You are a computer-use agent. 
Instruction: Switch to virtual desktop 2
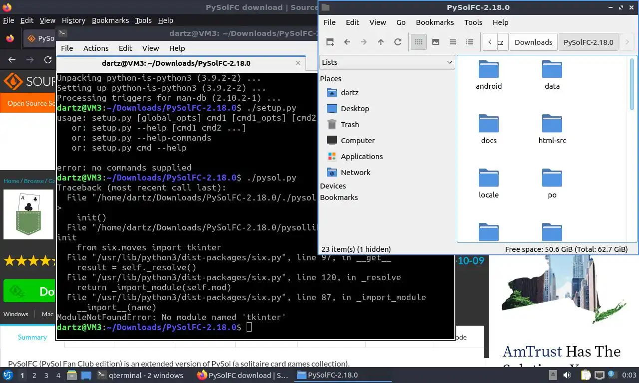pos(34,375)
